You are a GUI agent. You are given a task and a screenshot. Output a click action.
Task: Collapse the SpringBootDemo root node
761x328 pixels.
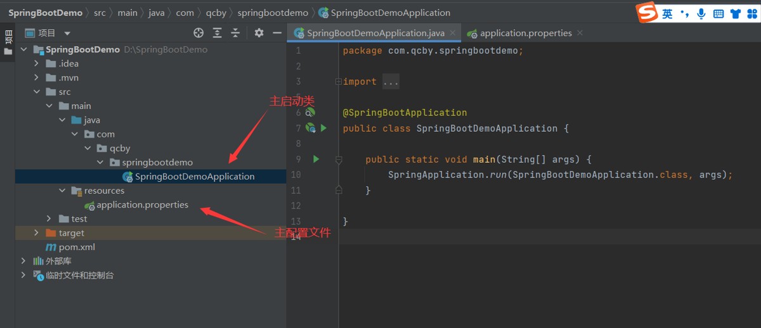pyautogui.click(x=23, y=49)
